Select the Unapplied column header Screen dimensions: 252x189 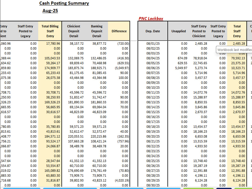click(179, 31)
